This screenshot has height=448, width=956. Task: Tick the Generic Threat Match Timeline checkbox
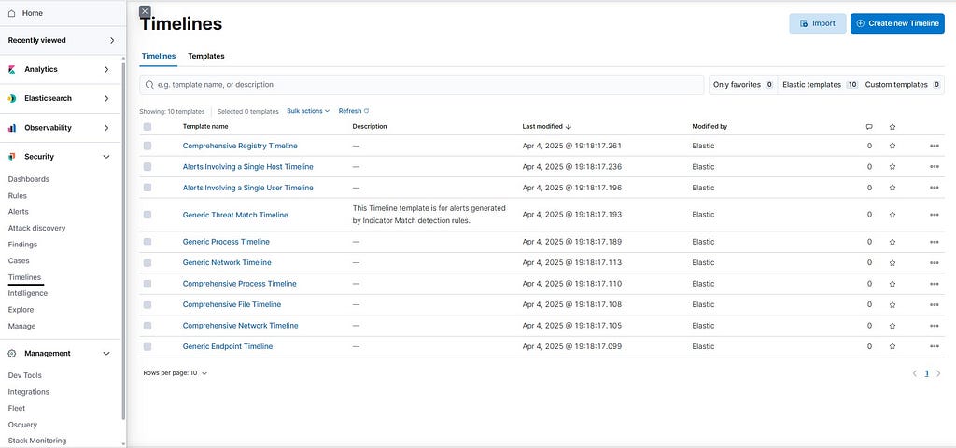point(147,215)
